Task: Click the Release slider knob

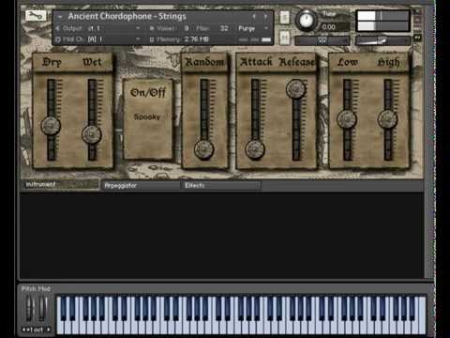Action: 295,88
